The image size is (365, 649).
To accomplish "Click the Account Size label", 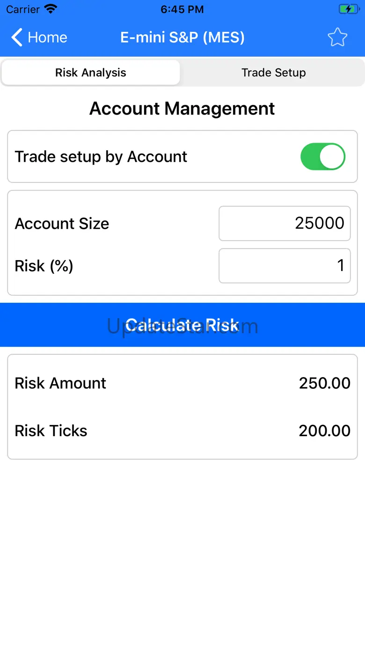I will [62, 224].
